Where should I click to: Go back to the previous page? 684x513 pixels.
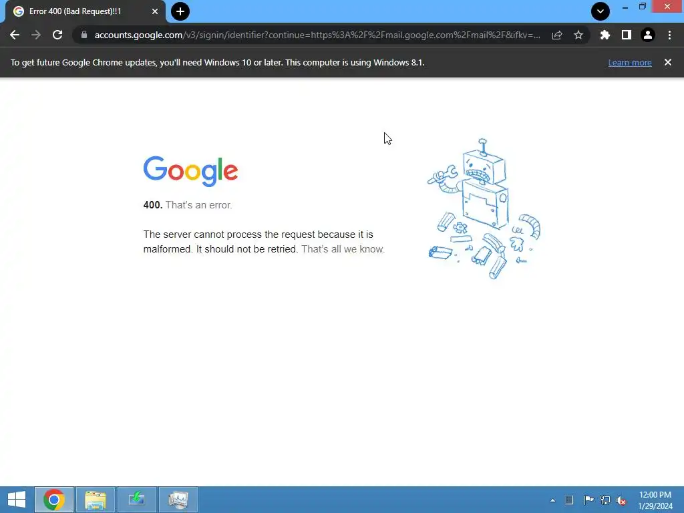pyautogui.click(x=15, y=35)
